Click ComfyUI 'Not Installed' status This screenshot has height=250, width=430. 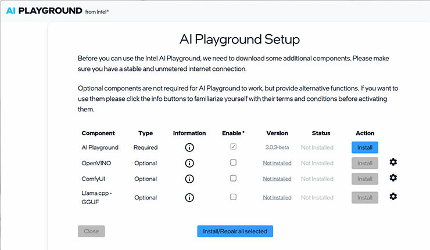point(317,179)
